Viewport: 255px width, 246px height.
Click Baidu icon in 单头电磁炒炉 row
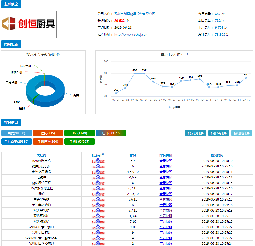coord(98,205)
